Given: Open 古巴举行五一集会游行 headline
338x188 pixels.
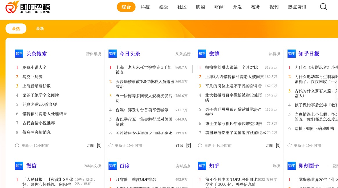Looking at the screenshot, I should [144, 122].
